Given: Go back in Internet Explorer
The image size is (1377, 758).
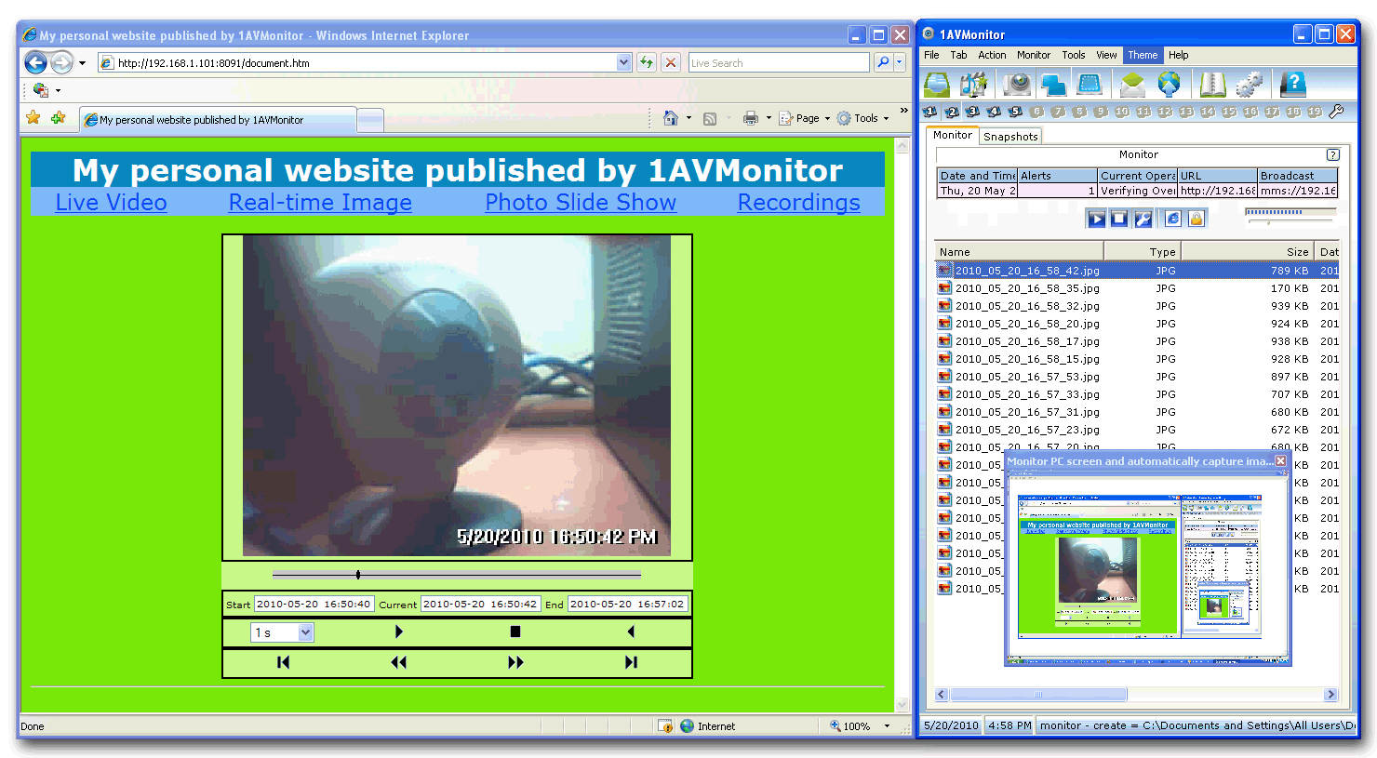Looking at the screenshot, I should (35, 62).
